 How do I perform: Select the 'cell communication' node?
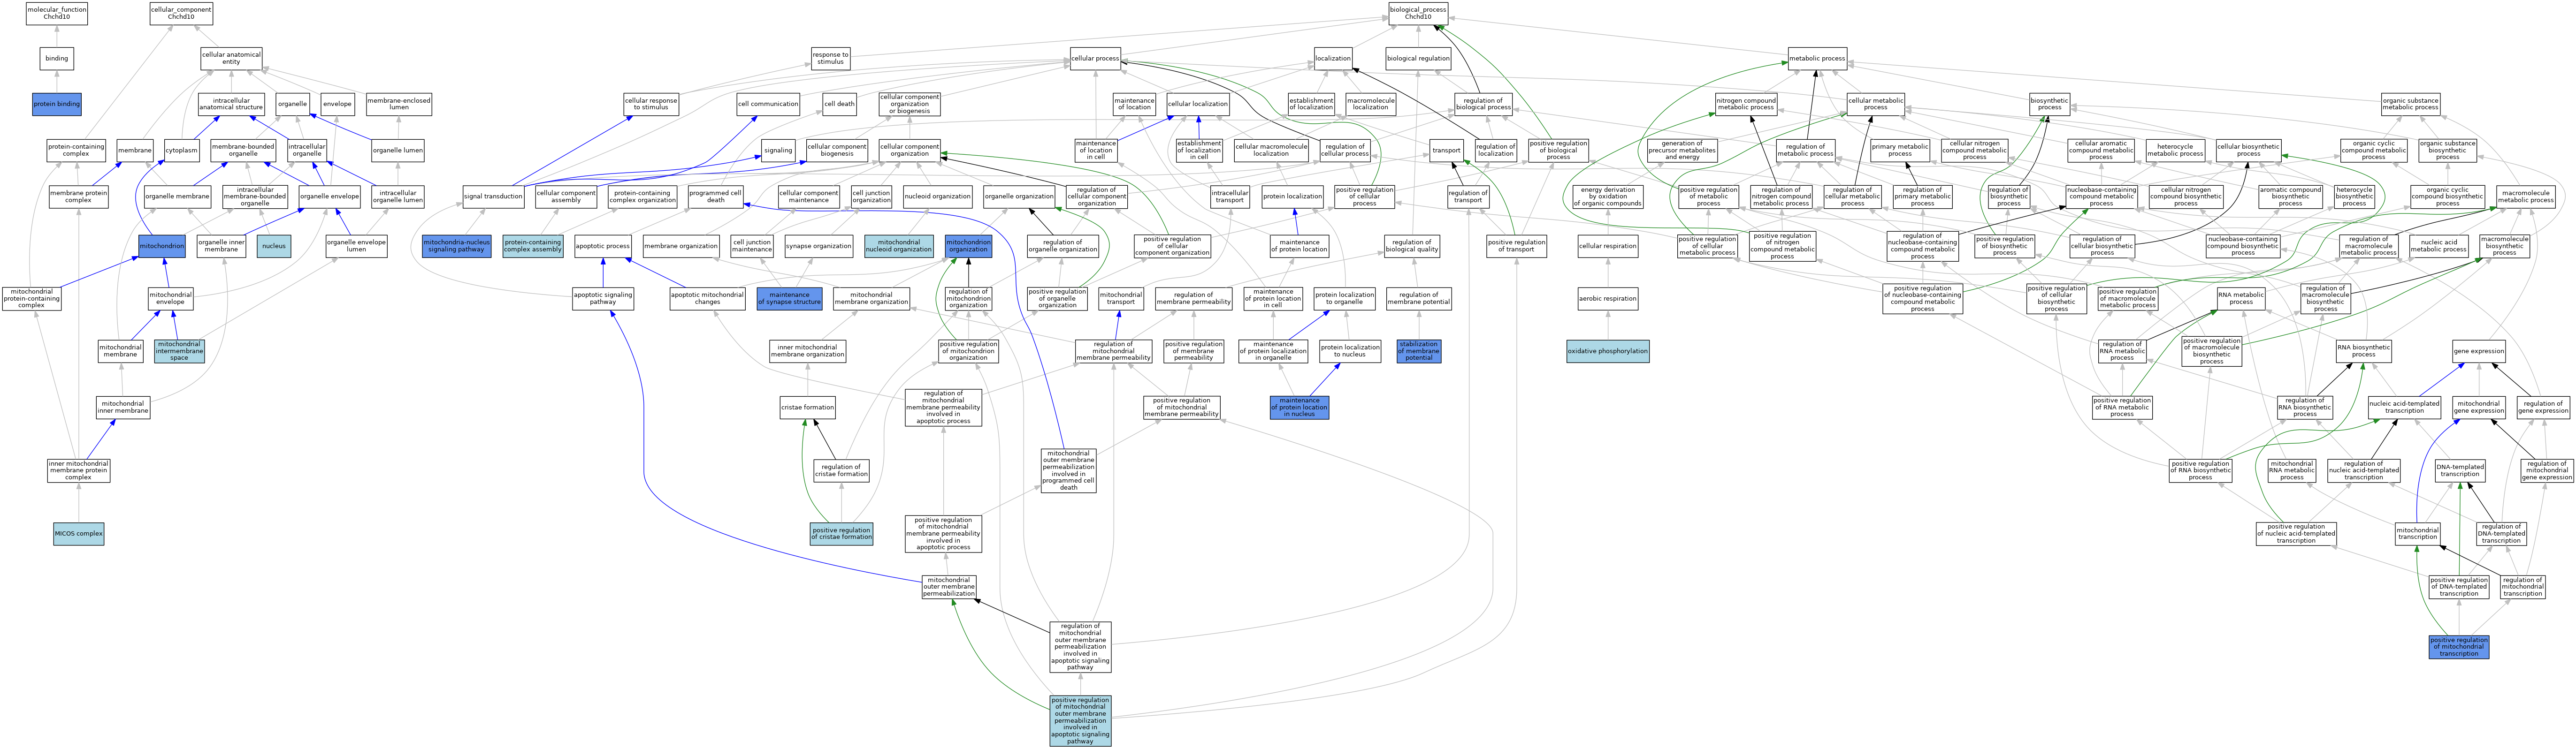pos(768,104)
